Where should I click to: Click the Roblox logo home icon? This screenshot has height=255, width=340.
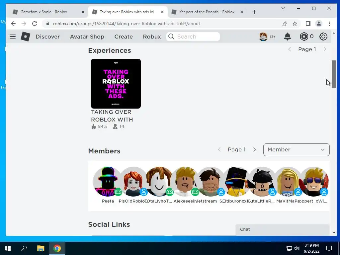click(x=25, y=37)
